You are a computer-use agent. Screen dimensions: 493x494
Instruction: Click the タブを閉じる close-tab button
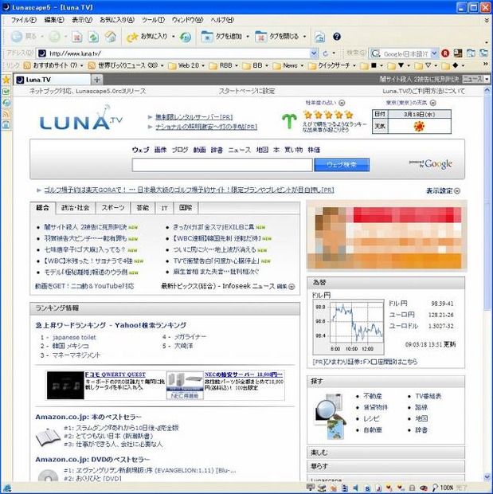(x=277, y=37)
